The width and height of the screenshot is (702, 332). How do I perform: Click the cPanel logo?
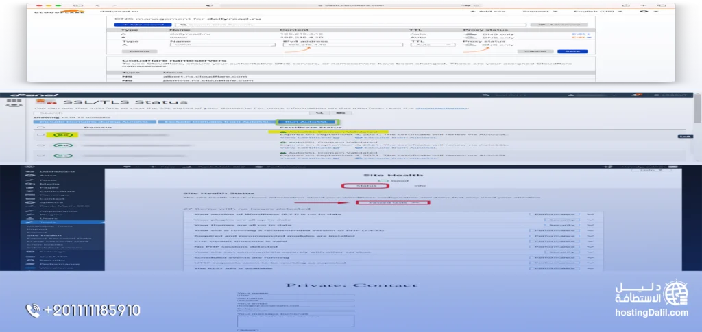point(34,95)
